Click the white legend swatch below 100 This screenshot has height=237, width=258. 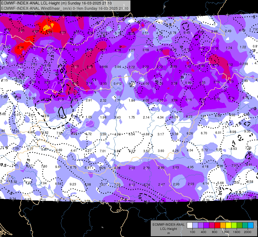[189, 225]
